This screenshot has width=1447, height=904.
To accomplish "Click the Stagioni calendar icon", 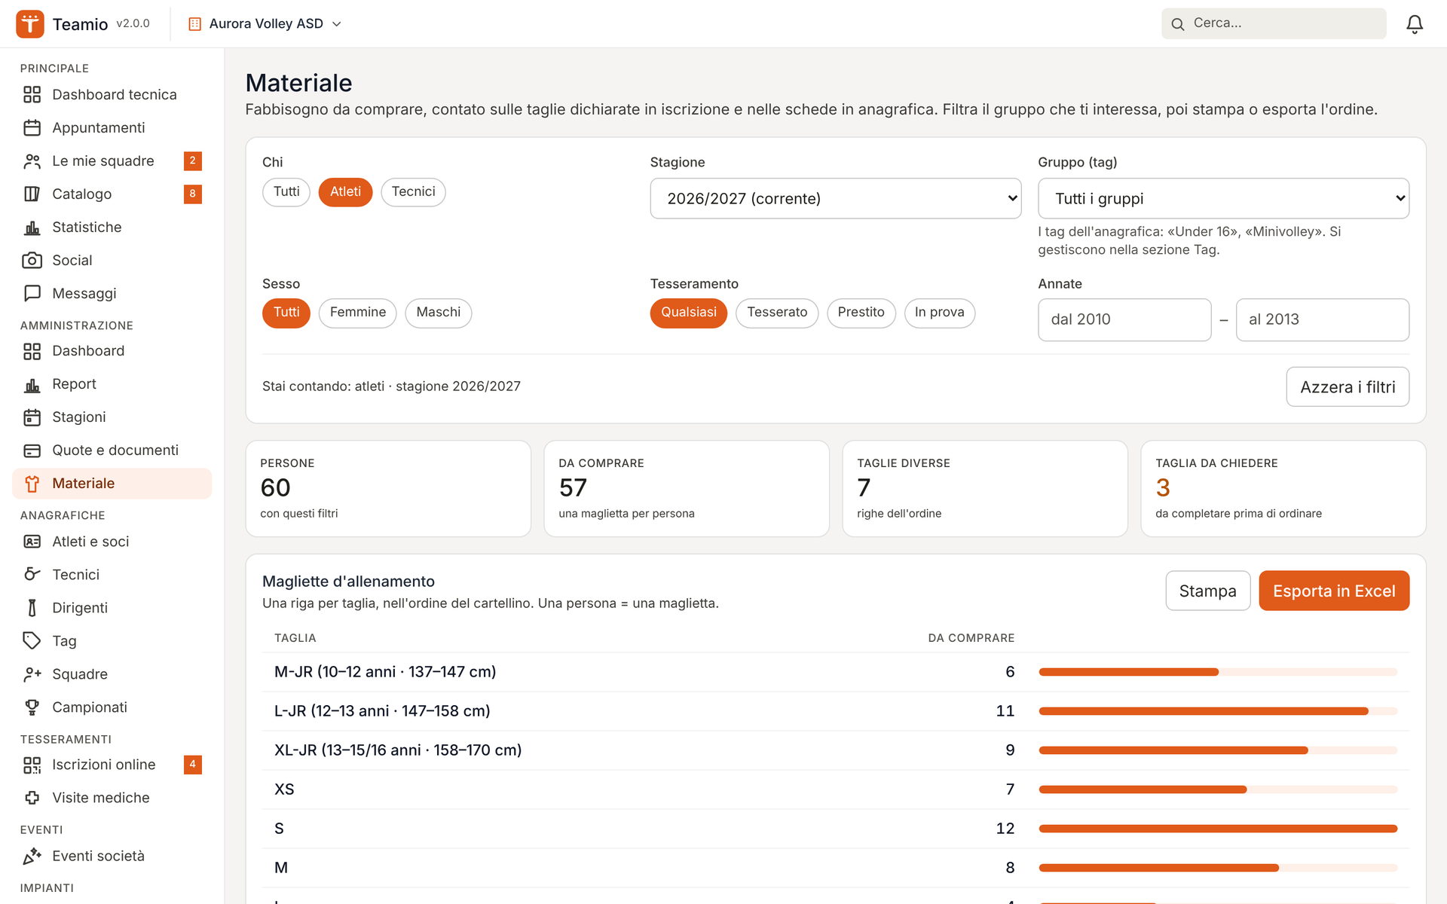I will tap(32, 417).
